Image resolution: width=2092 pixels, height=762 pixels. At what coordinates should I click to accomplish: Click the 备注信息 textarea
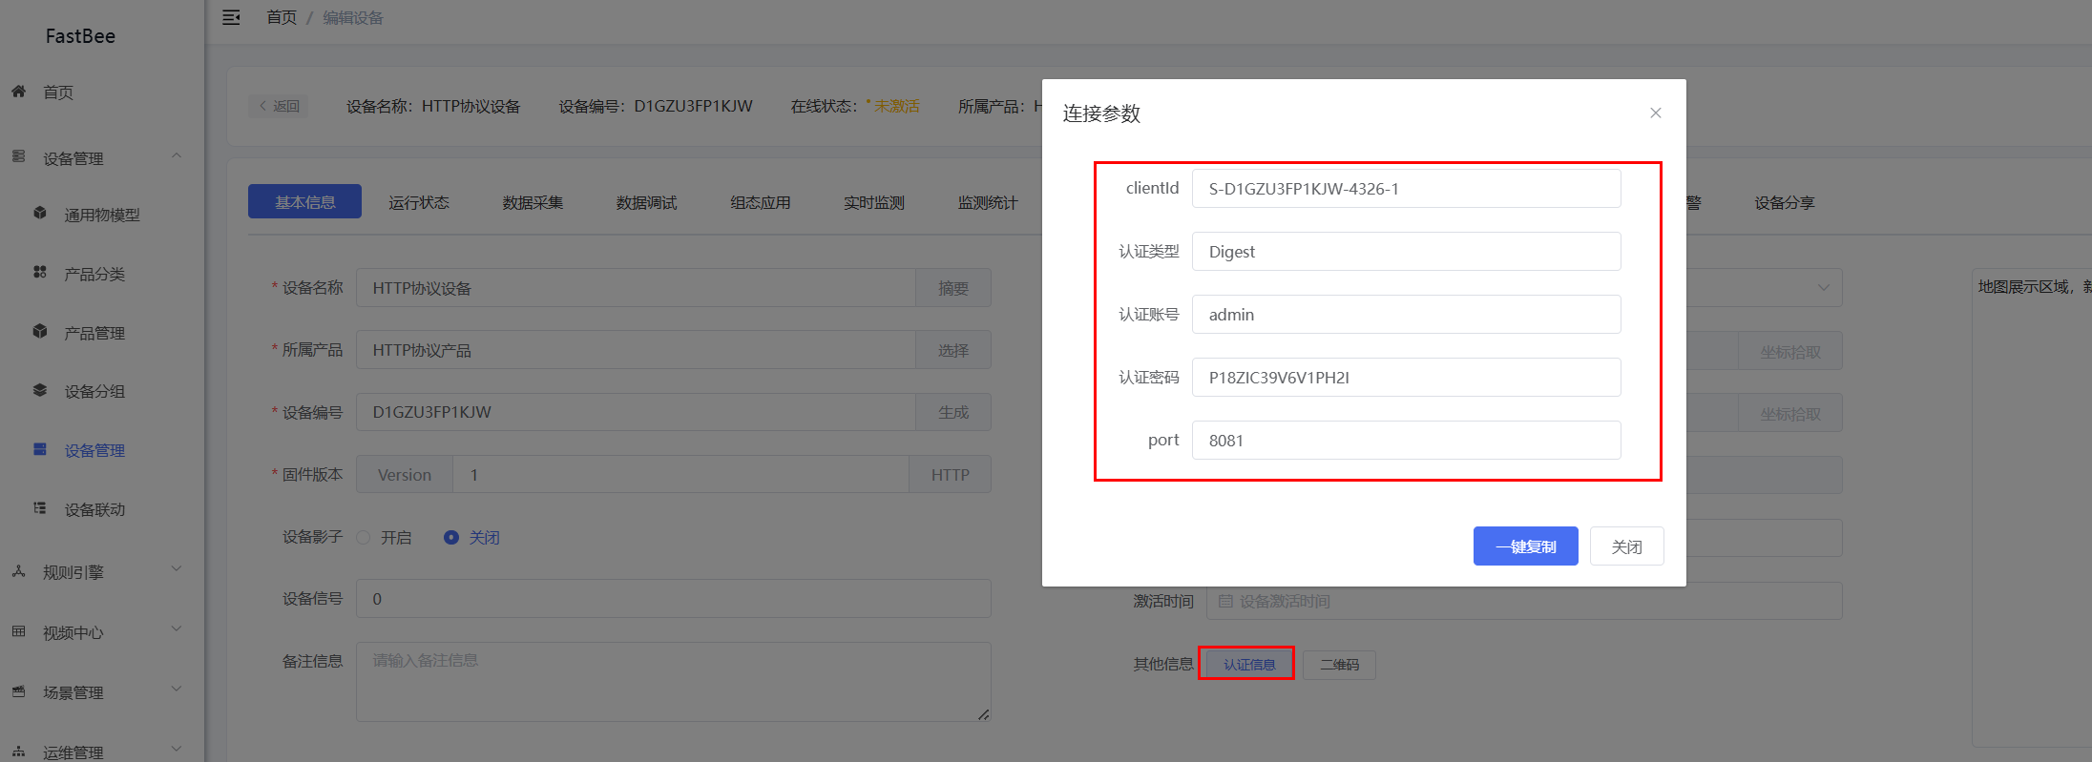[x=673, y=682]
